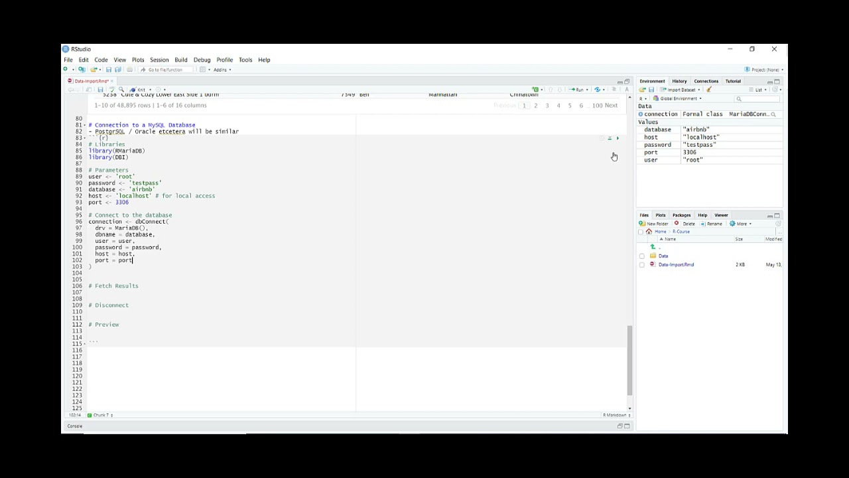
Task: Click the Insert new chunk icon
Action: tap(536, 90)
